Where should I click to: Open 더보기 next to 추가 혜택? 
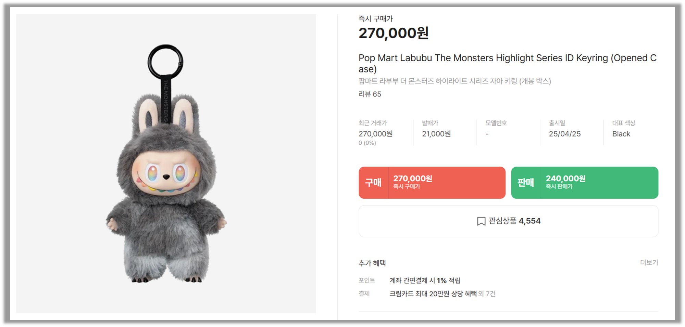[649, 263]
